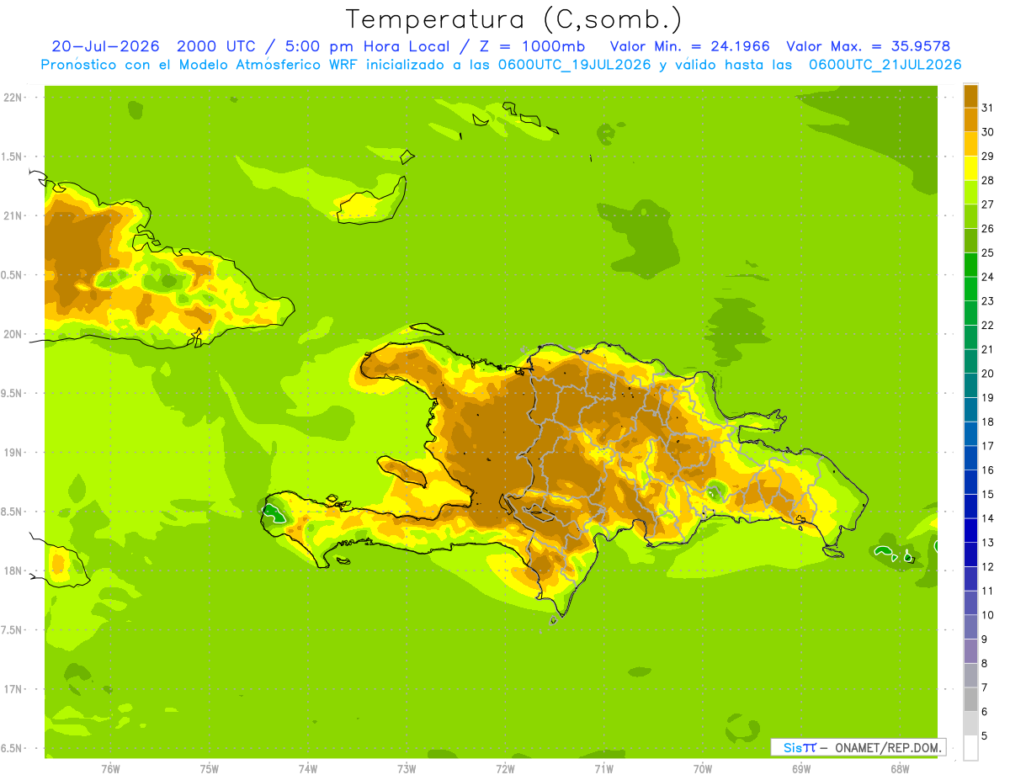This screenshot has height=780, width=1010.
Task: Pick the purple swatch between 8 and 9
Action: (970, 652)
